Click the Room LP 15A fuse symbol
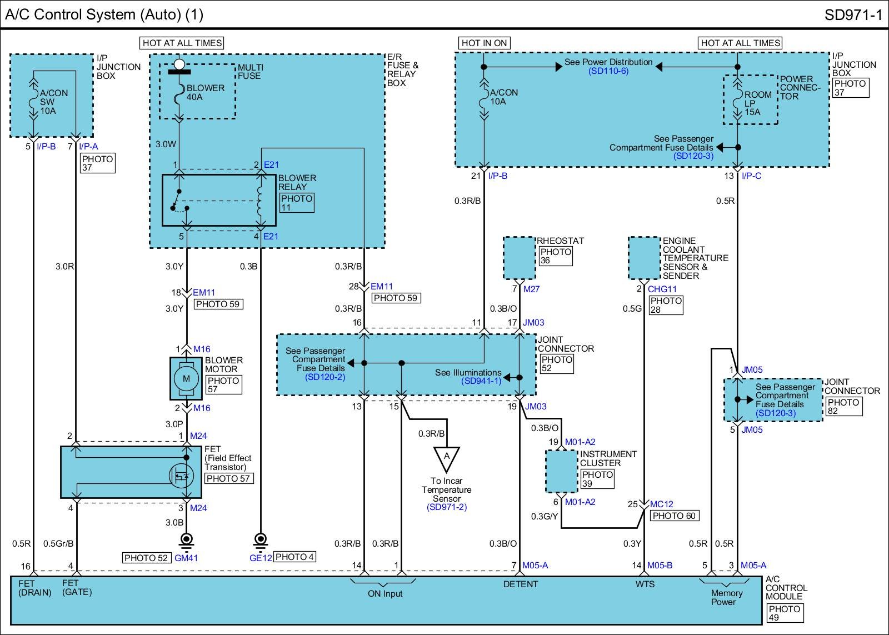This screenshot has height=635, width=889. pos(737,103)
